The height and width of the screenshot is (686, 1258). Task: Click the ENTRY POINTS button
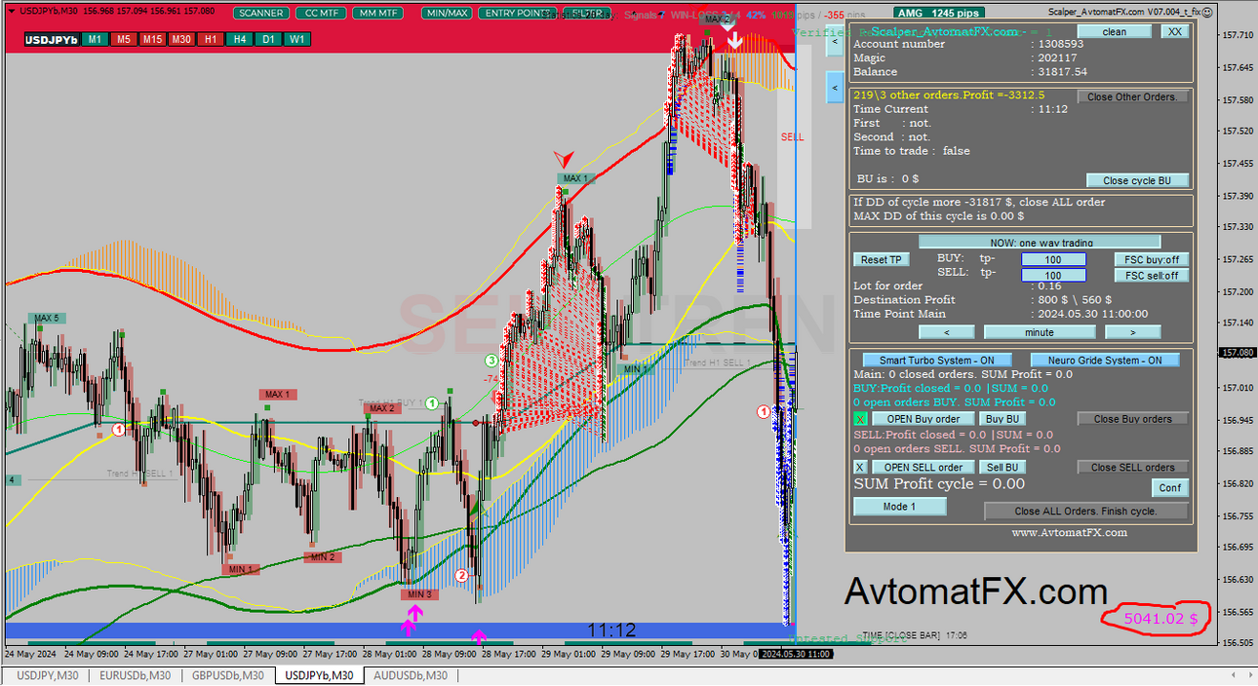click(517, 14)
